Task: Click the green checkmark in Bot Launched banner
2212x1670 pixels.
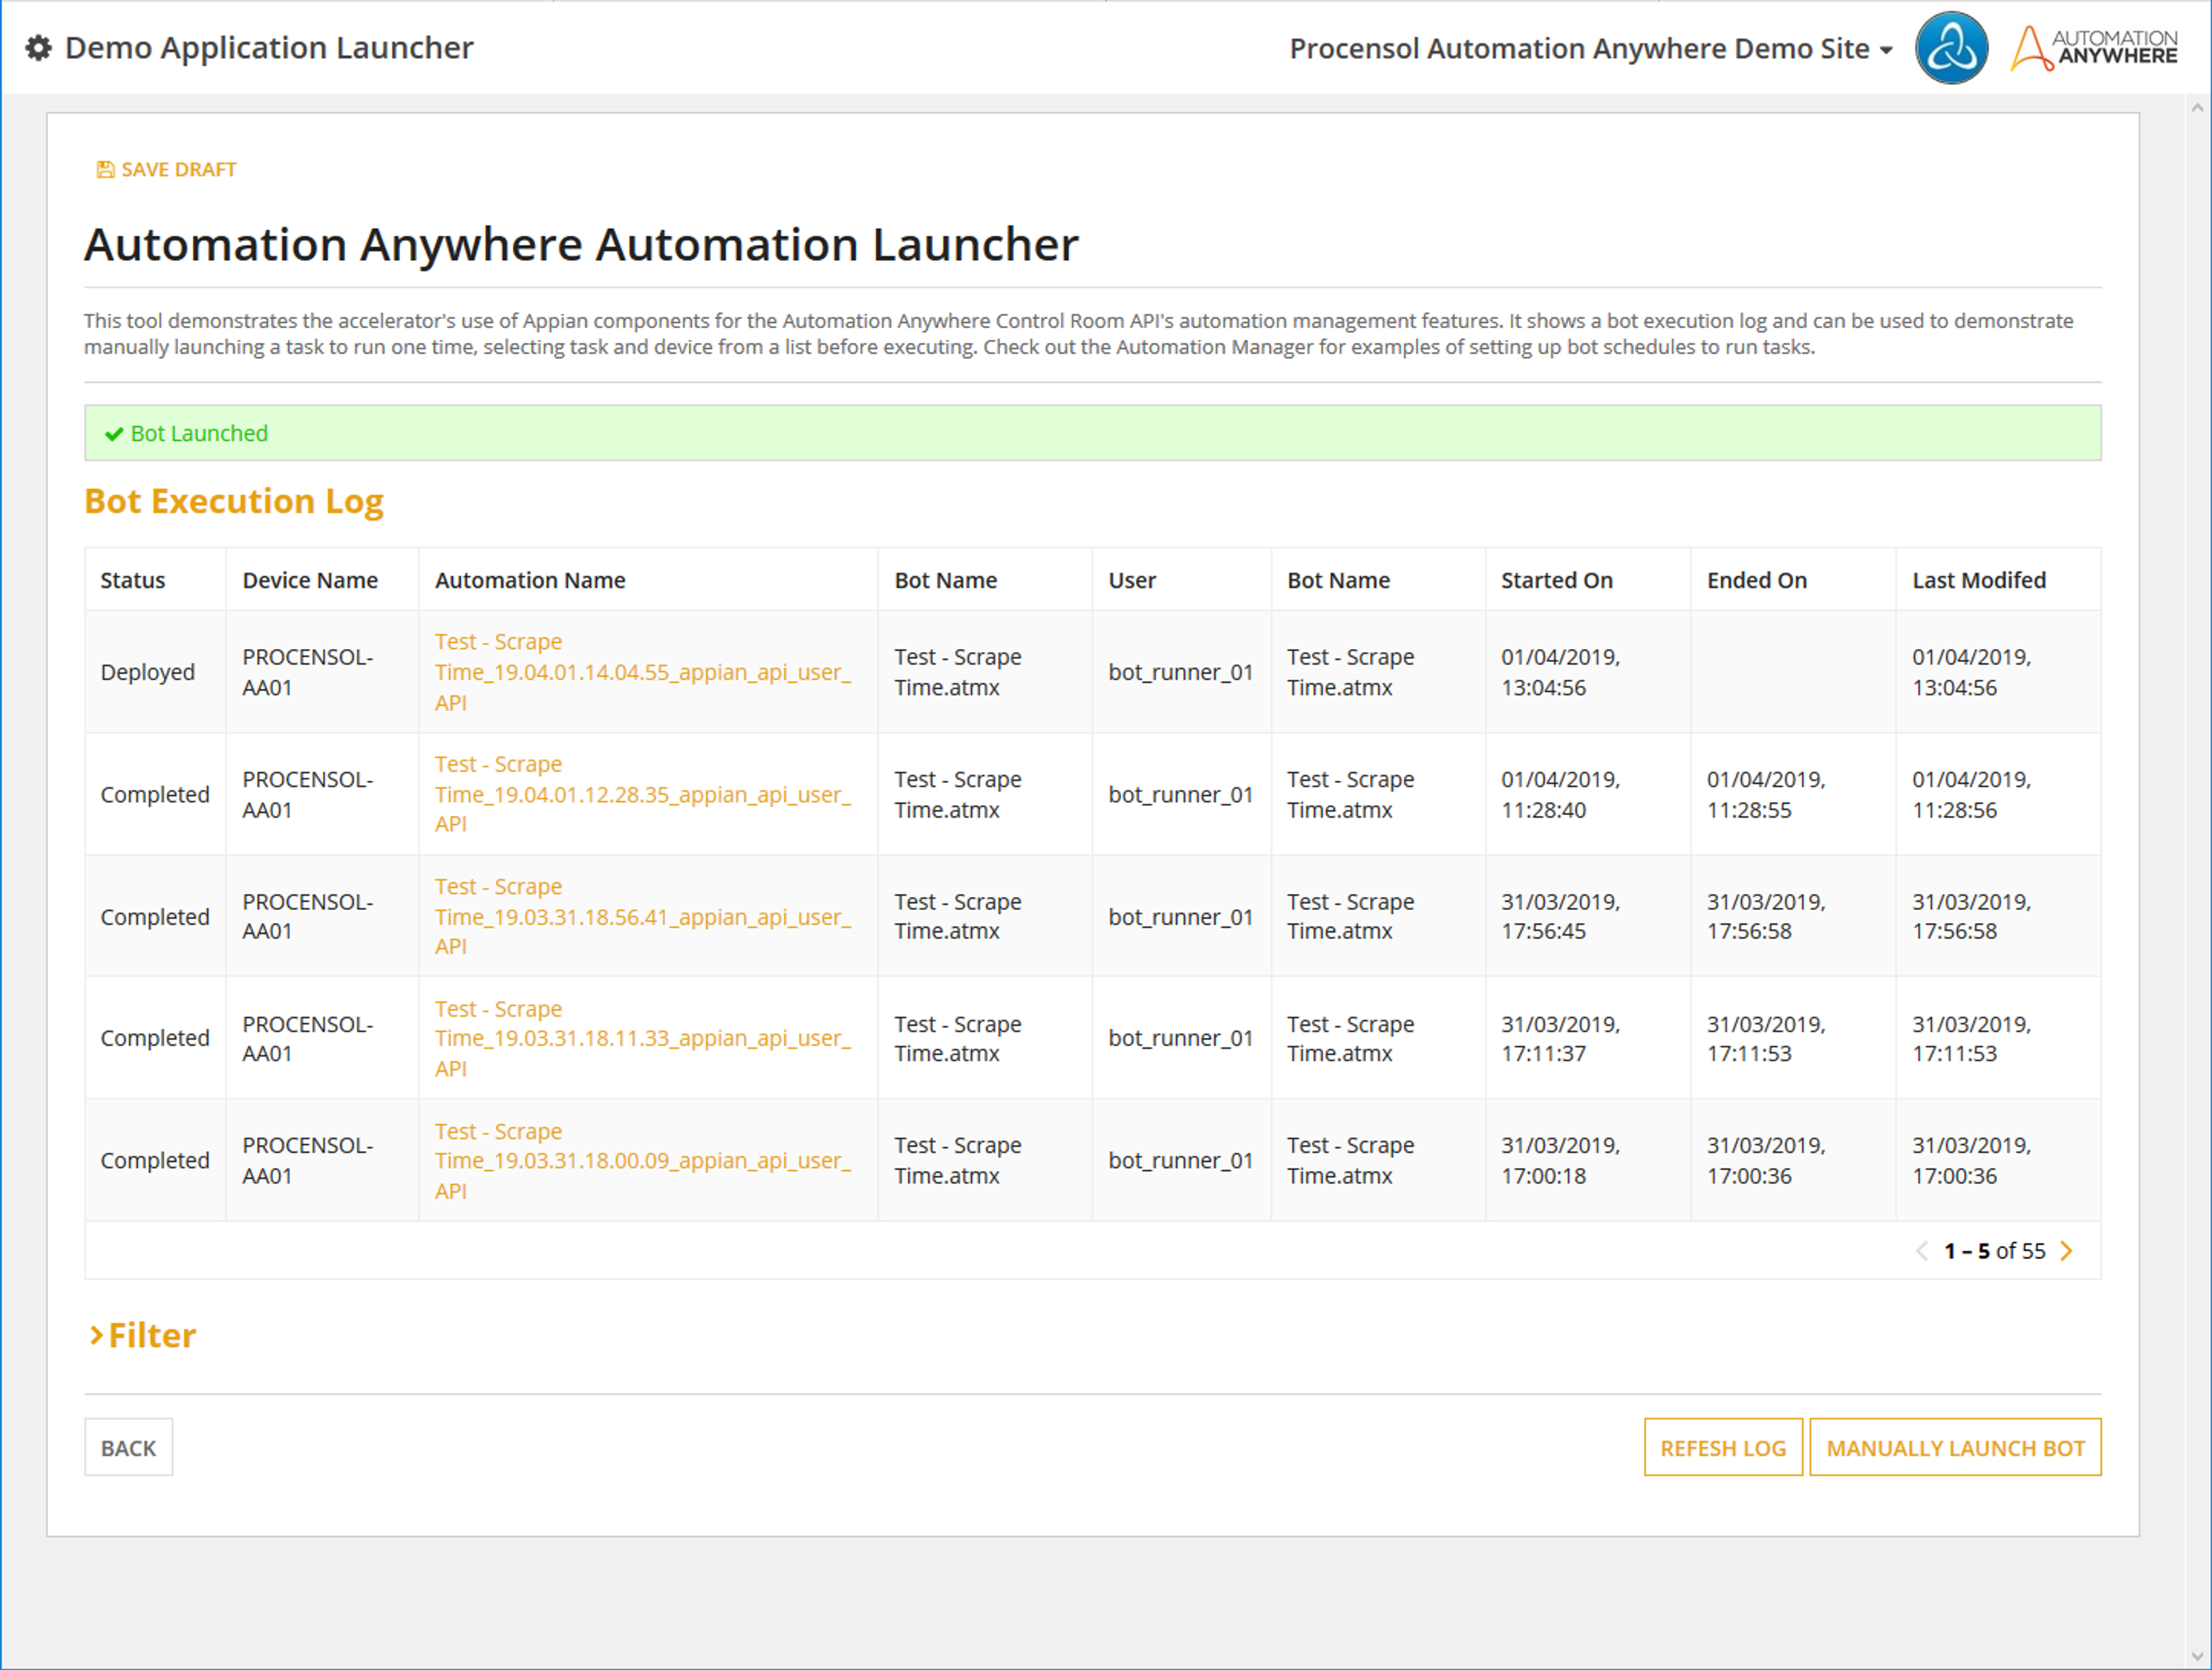Action: 114,434
